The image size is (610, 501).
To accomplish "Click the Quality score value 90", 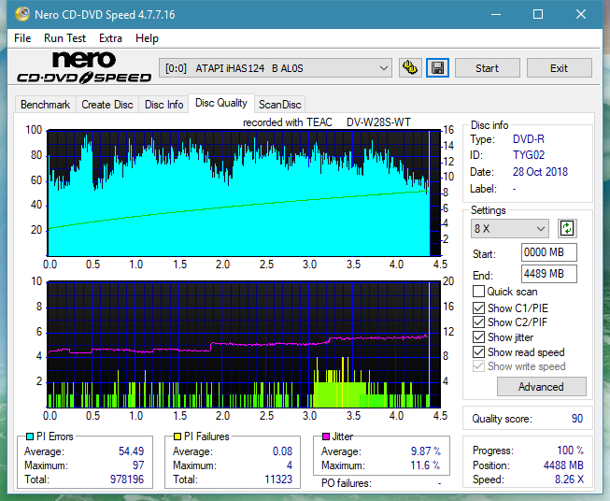I will point(577,419).
